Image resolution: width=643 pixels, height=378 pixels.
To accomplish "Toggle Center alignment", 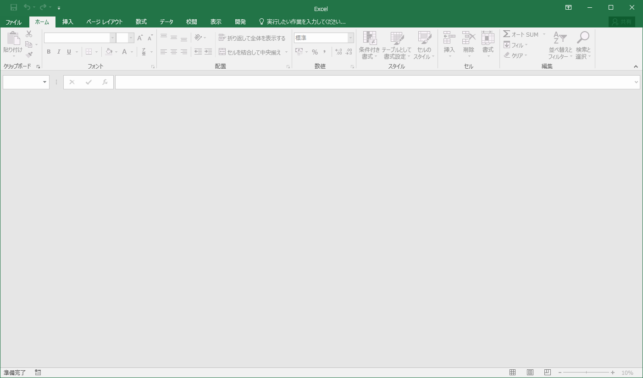I will click(x=174, y=52).
